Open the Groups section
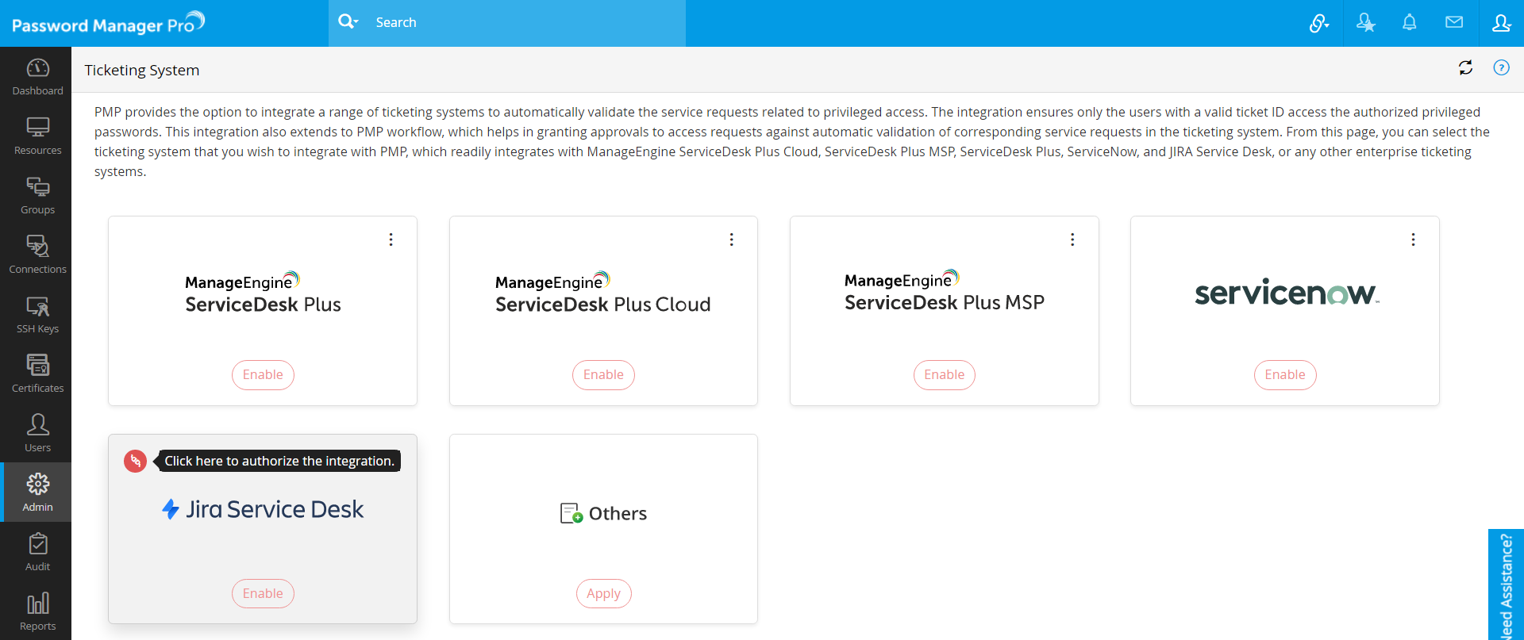Image resolution: width=1524 pixels, height=640 pixels. [37, 196]
